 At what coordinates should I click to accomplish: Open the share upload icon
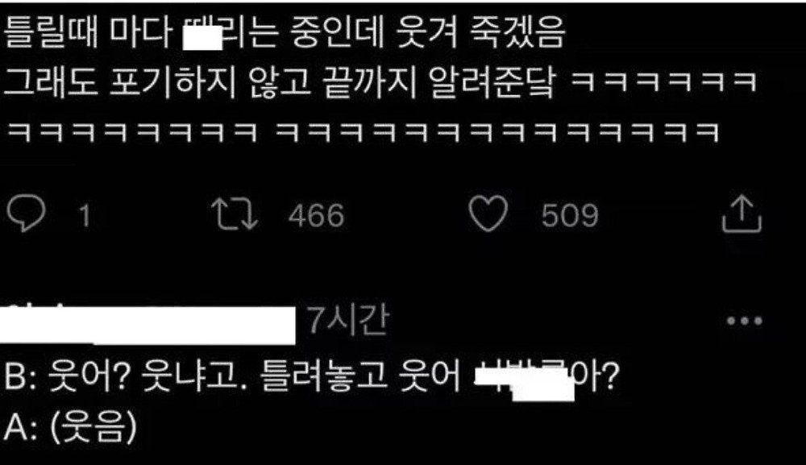(742, 214)
